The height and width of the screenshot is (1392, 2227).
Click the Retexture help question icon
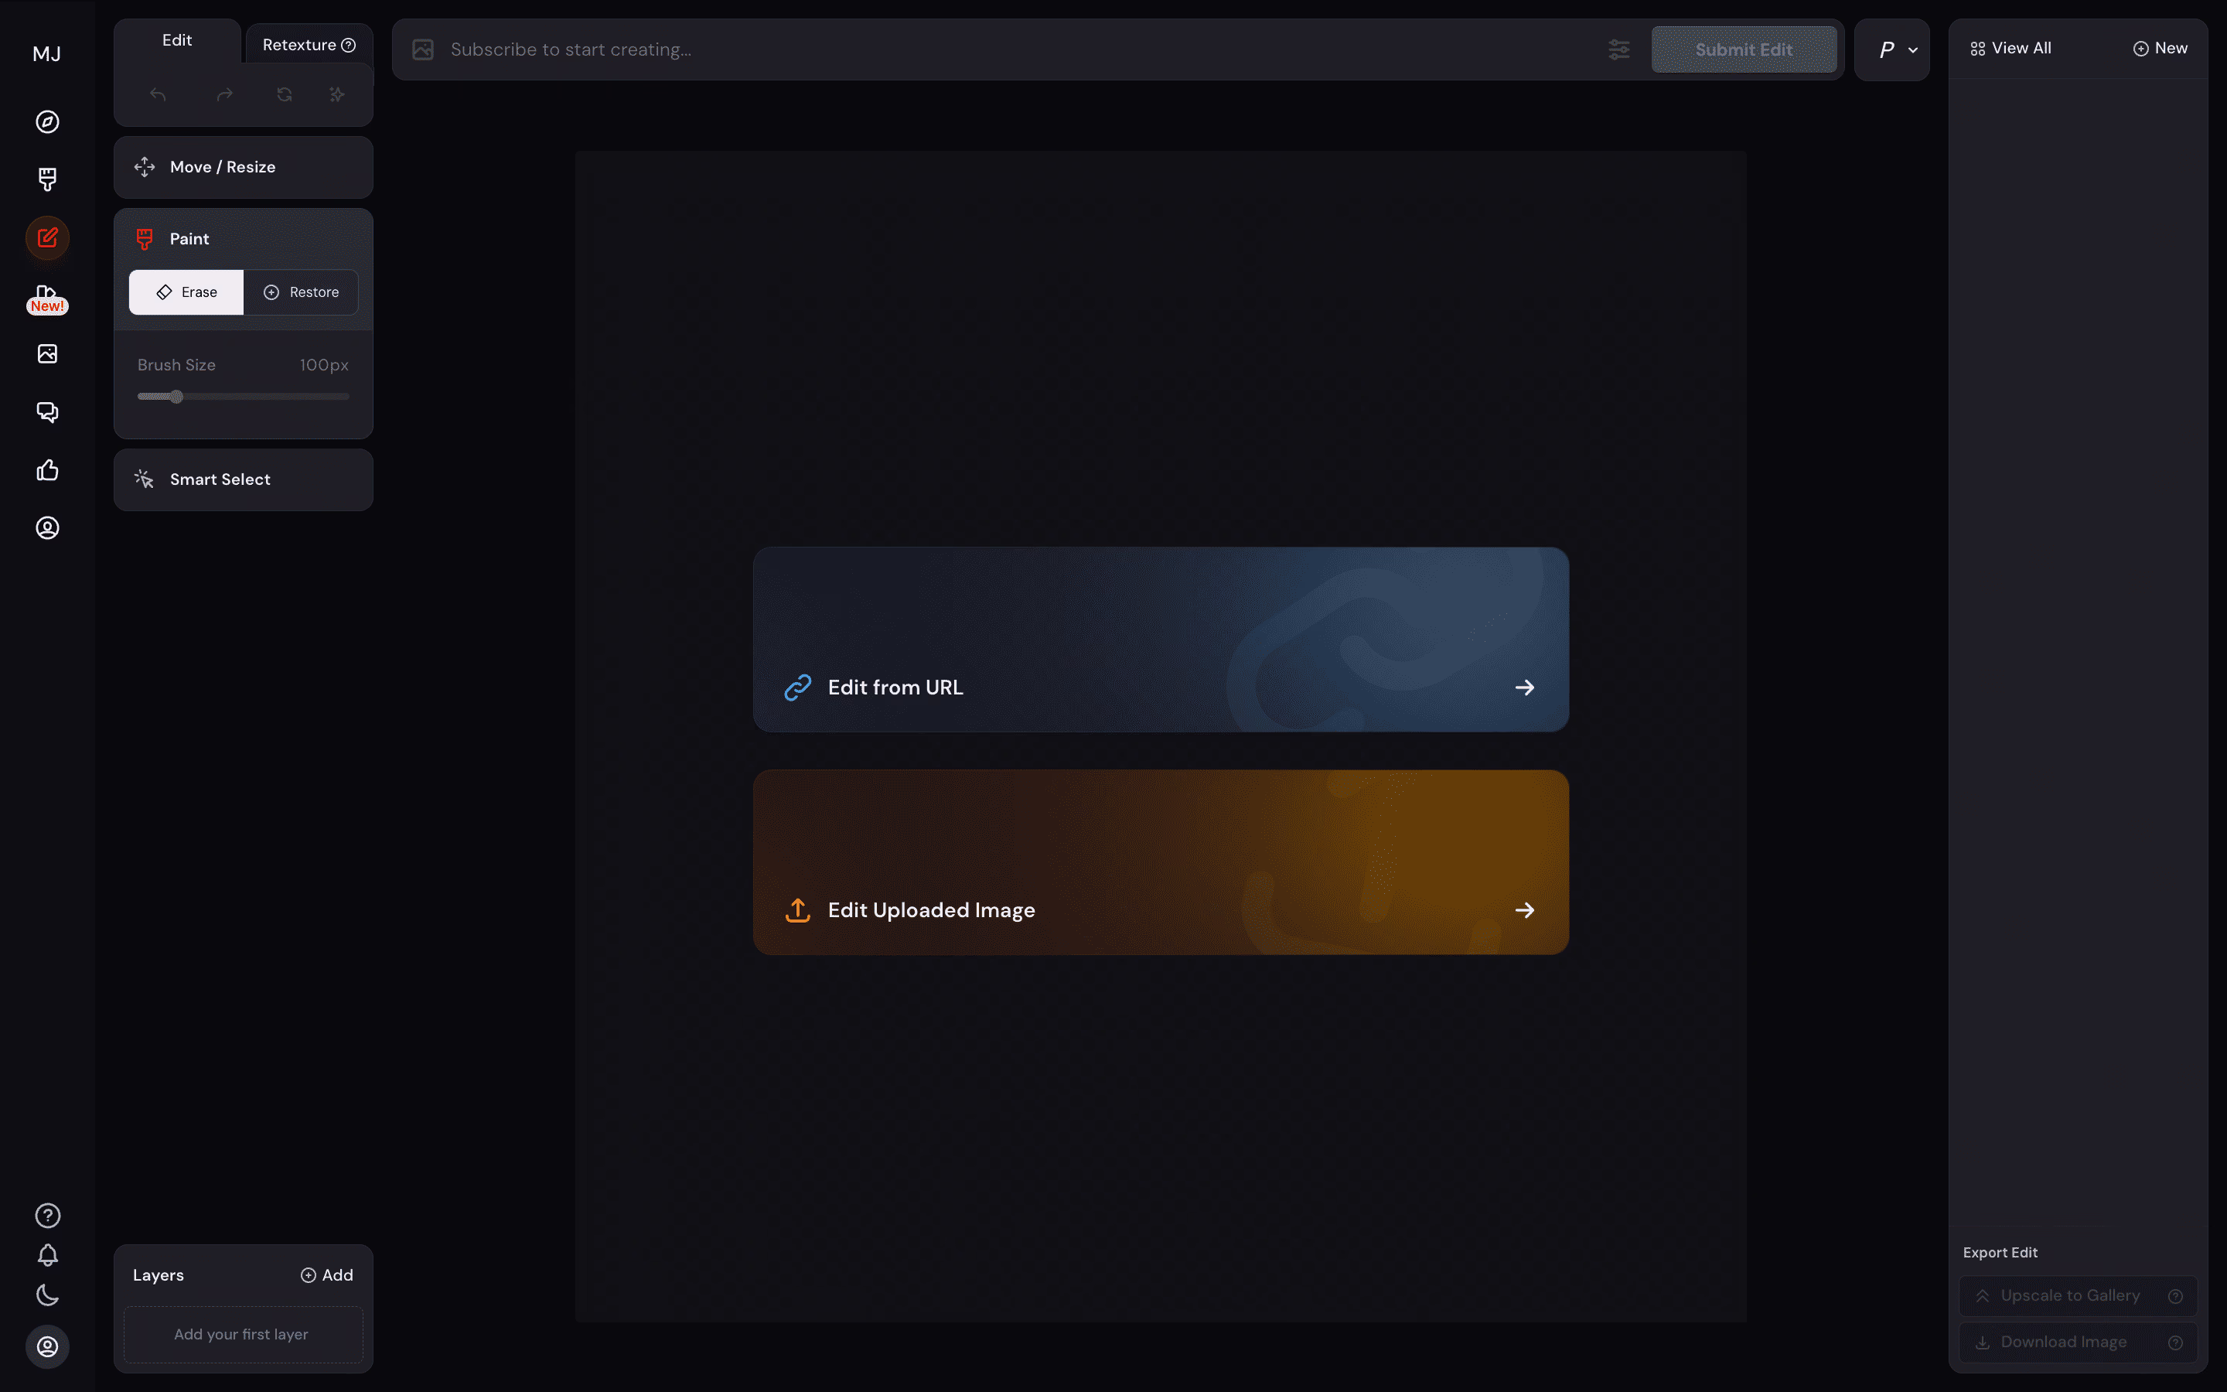point(348,45)
